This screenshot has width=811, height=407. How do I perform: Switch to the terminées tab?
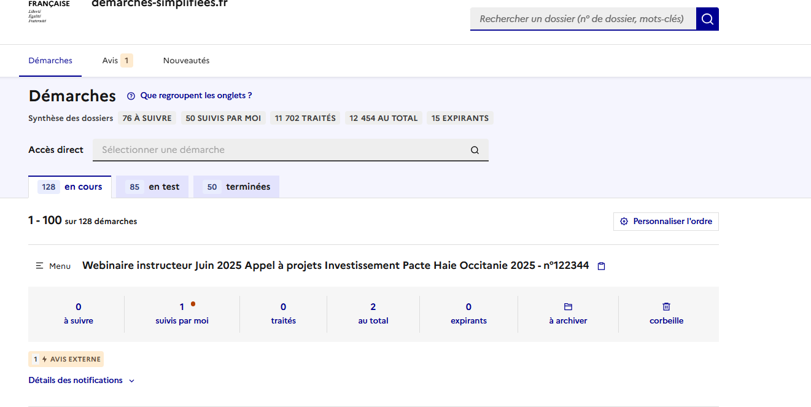(236, 187)
